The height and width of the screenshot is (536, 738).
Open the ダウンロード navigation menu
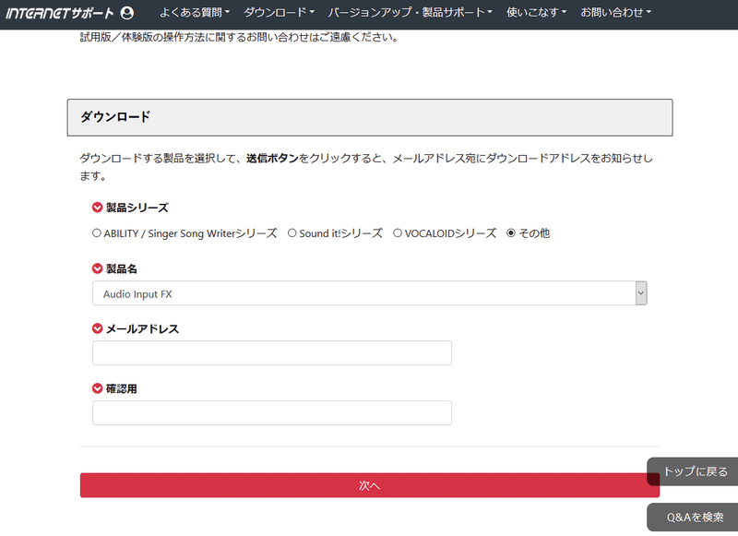pos(279,13)
